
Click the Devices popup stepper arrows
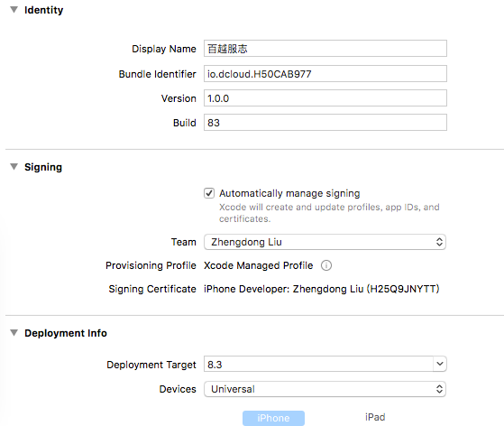click(439, 389)
